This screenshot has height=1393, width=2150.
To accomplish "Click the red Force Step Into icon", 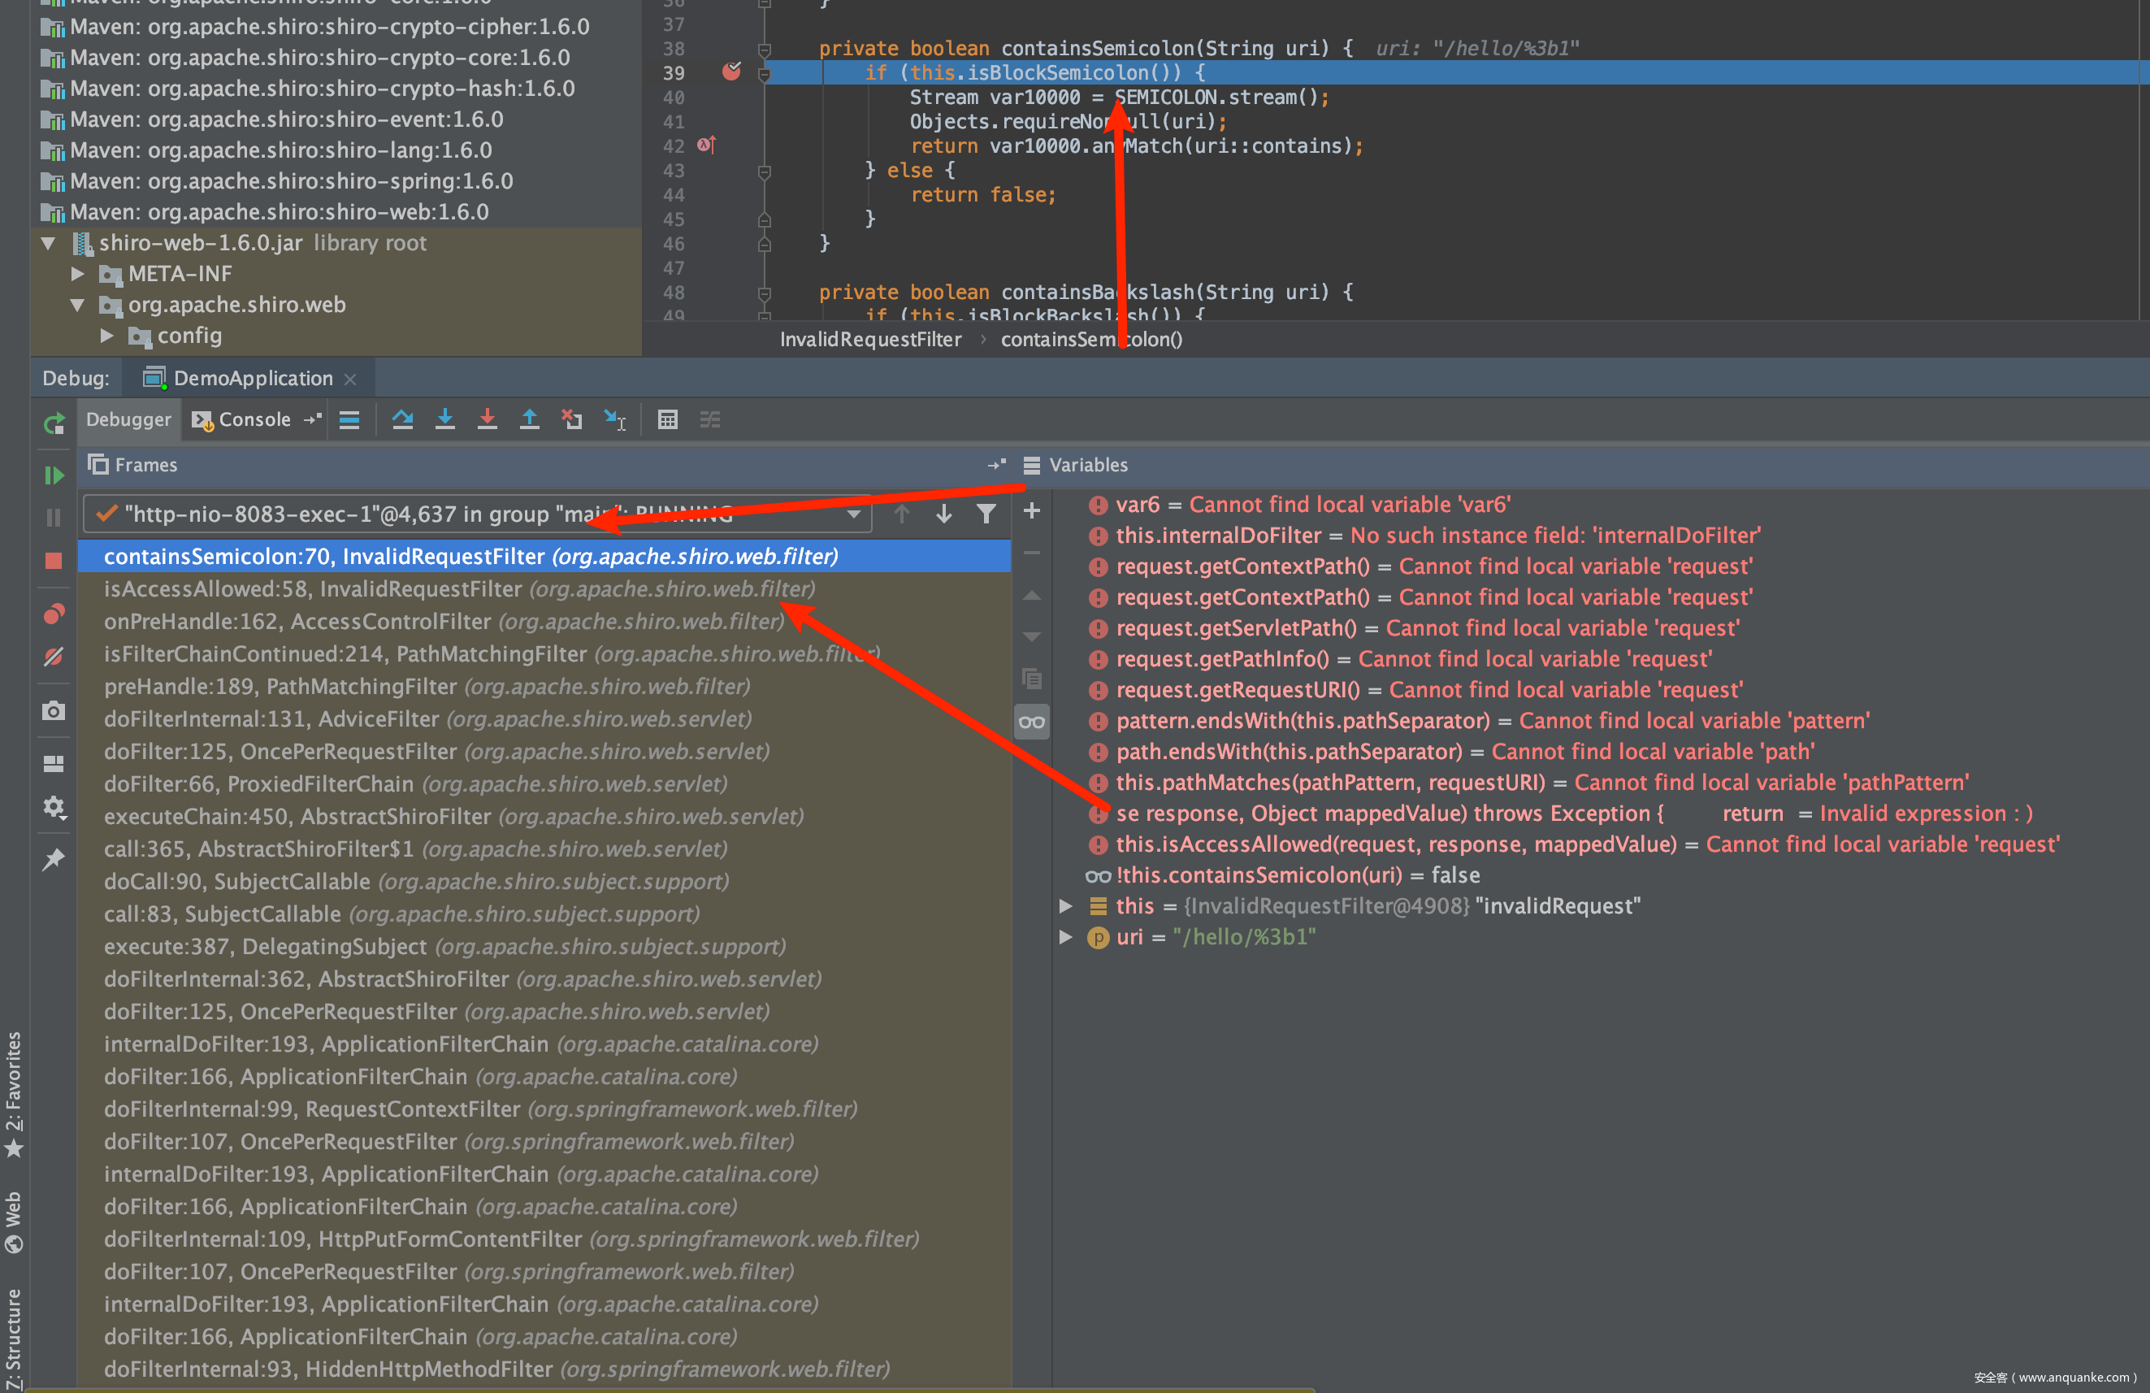I will 487,419.
